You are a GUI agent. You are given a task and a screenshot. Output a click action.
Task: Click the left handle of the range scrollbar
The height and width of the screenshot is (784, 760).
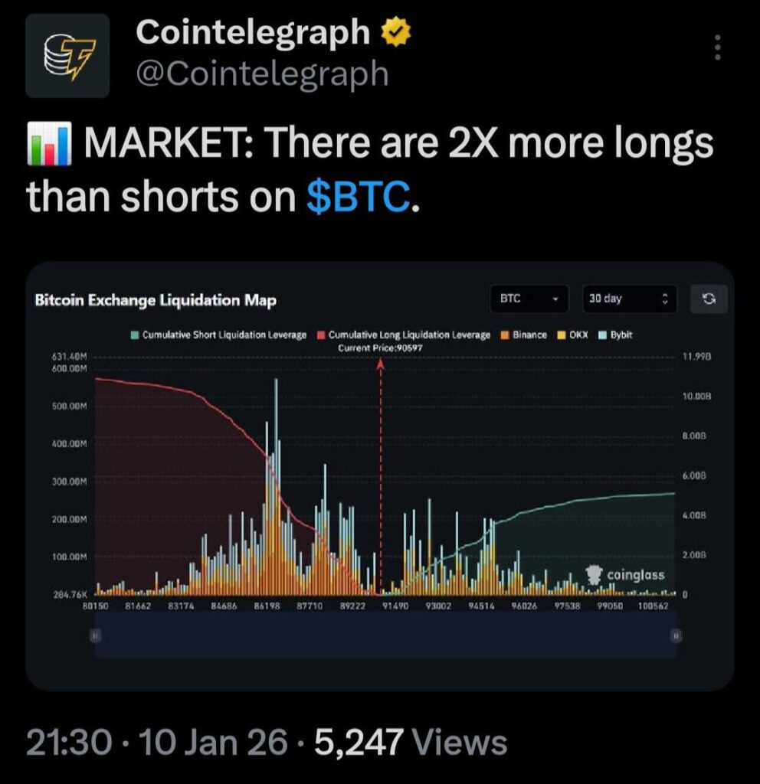(x=94, y=635)
